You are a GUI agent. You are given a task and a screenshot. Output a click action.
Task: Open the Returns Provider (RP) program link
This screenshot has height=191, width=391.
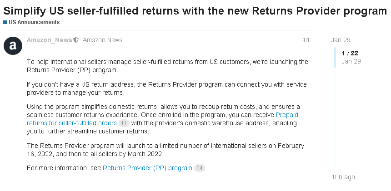coord(147,168)
